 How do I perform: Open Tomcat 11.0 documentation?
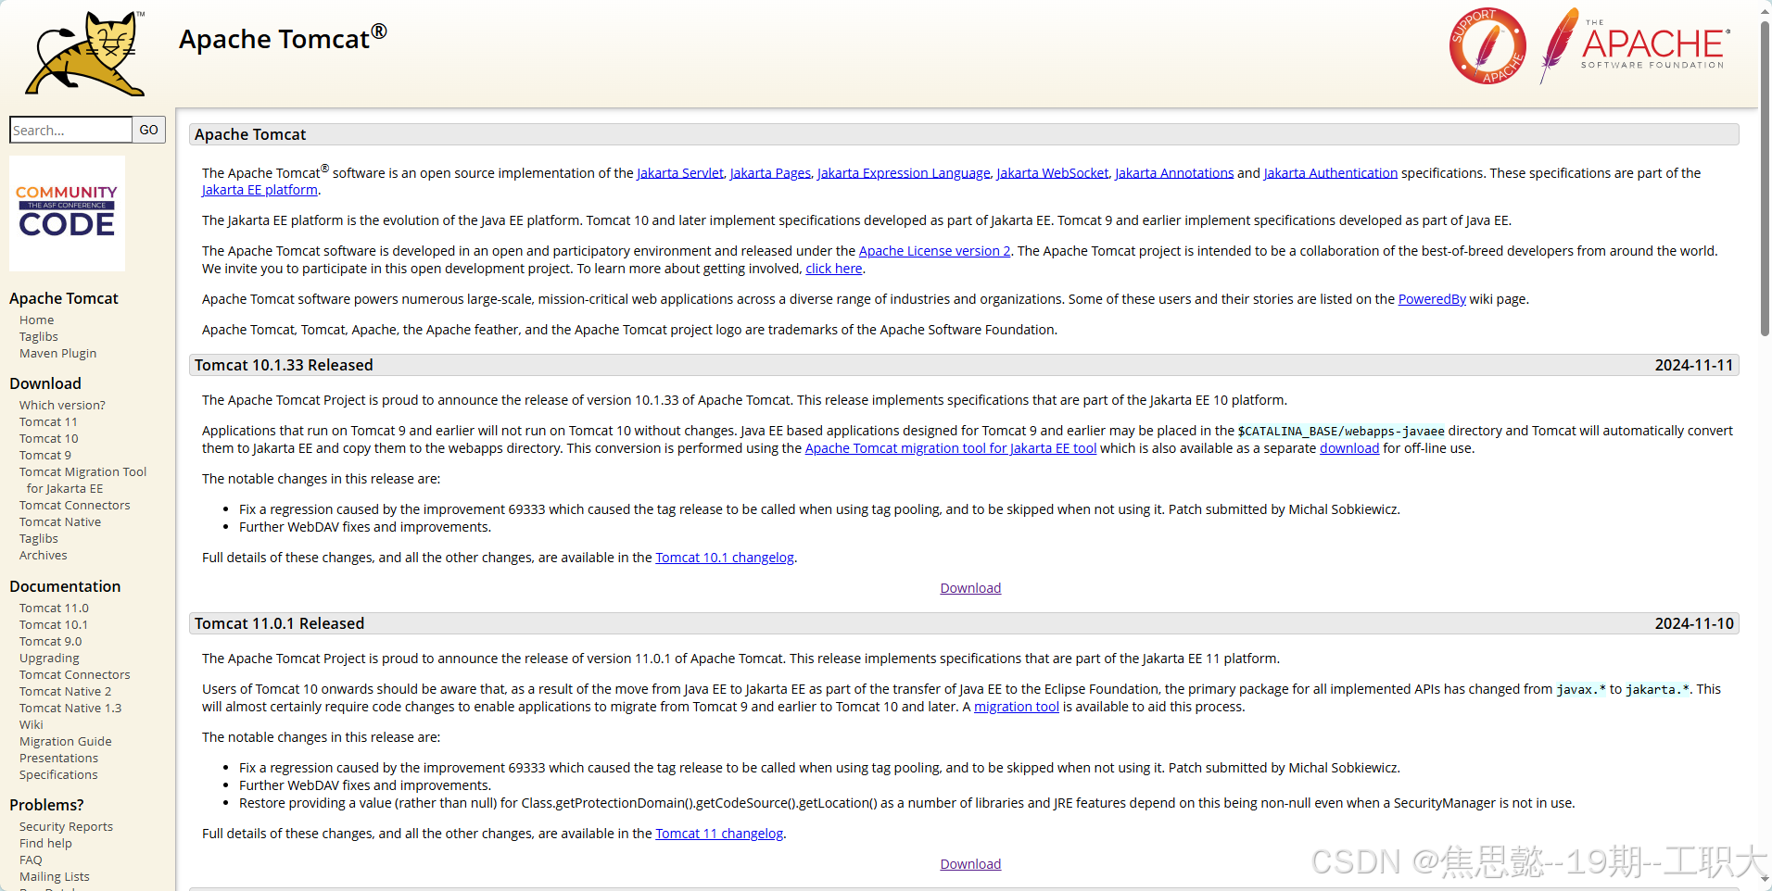click(x=54, y=608)
